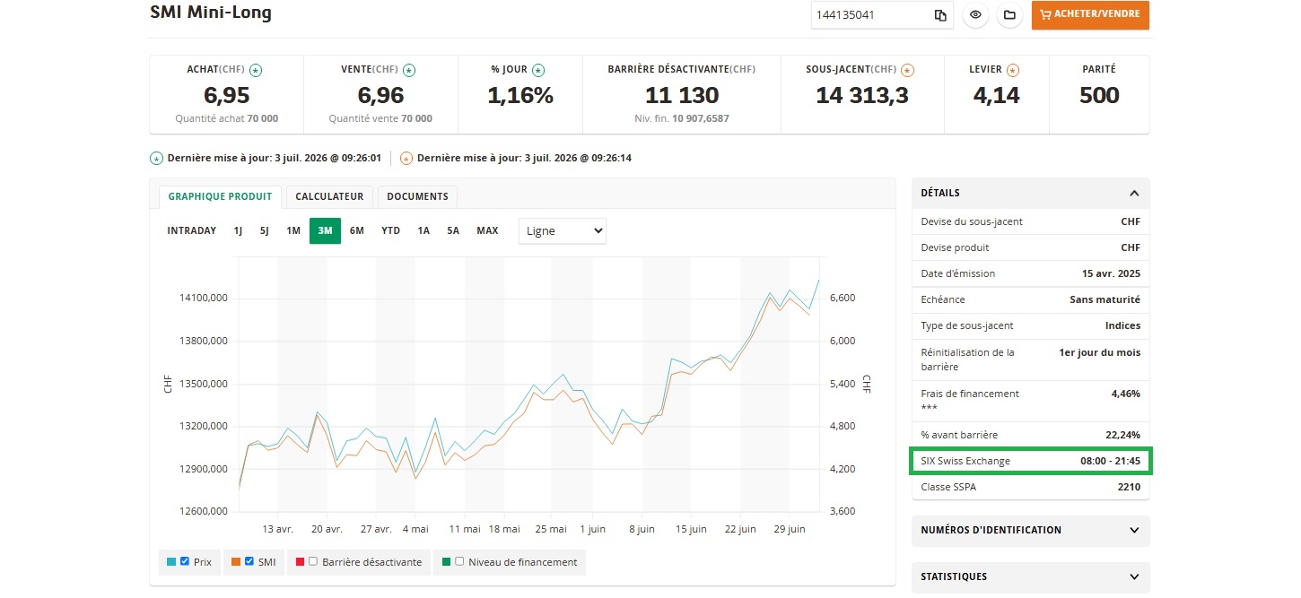Click the product number input field

point(869,15)
